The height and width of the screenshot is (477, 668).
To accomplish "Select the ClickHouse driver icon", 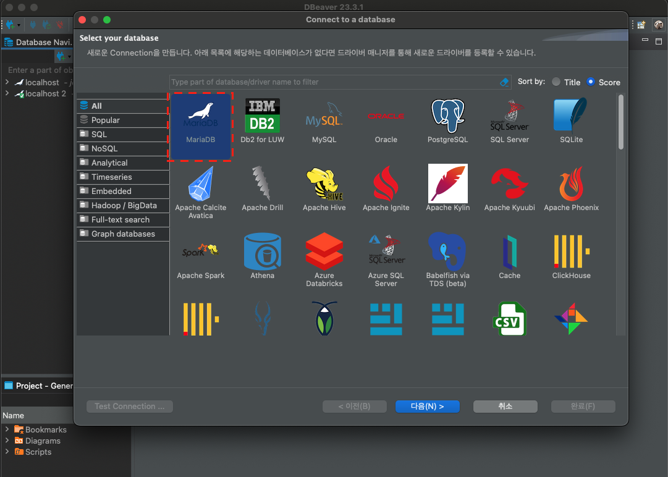I will tap(571, 257).
